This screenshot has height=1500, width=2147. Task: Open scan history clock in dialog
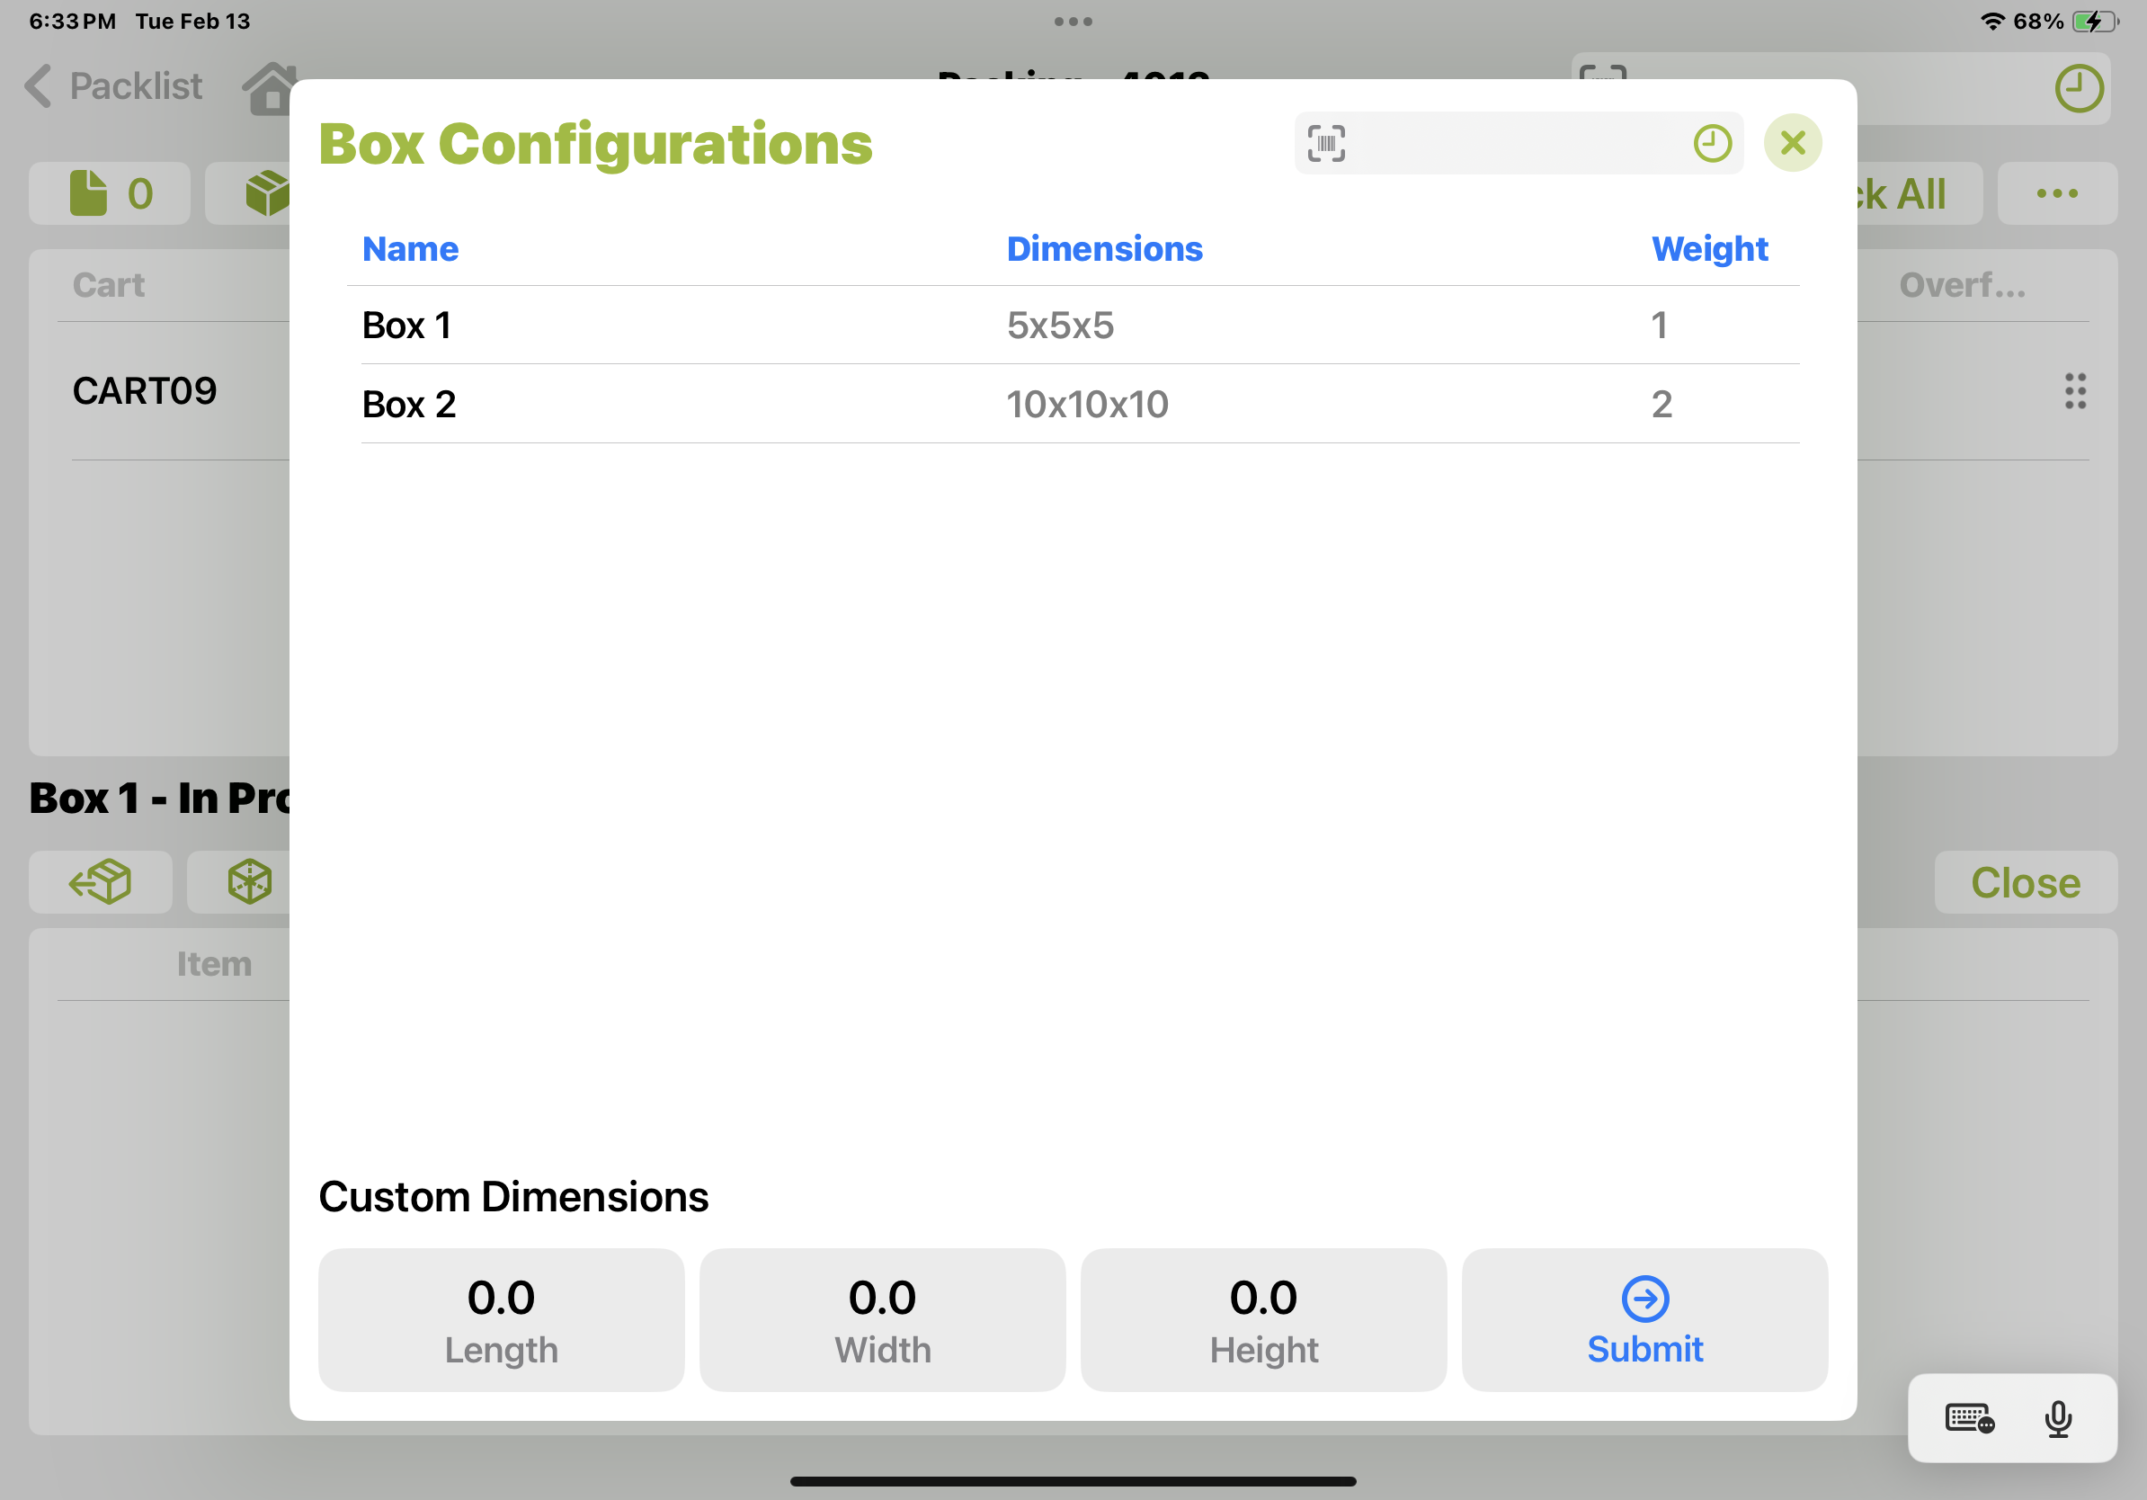(1712, 144)
